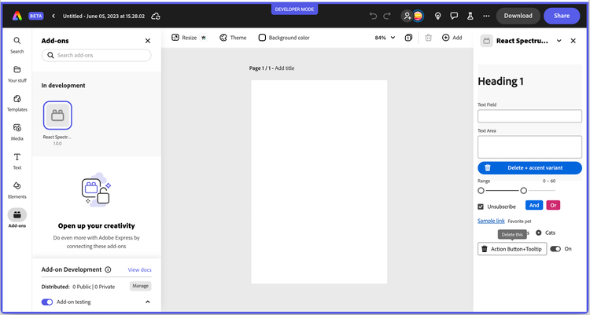Click the Share button

pyautogui.click(x=562, y=16)
